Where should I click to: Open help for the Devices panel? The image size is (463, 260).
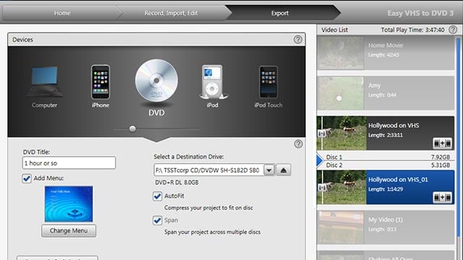[x=297, y=40]
